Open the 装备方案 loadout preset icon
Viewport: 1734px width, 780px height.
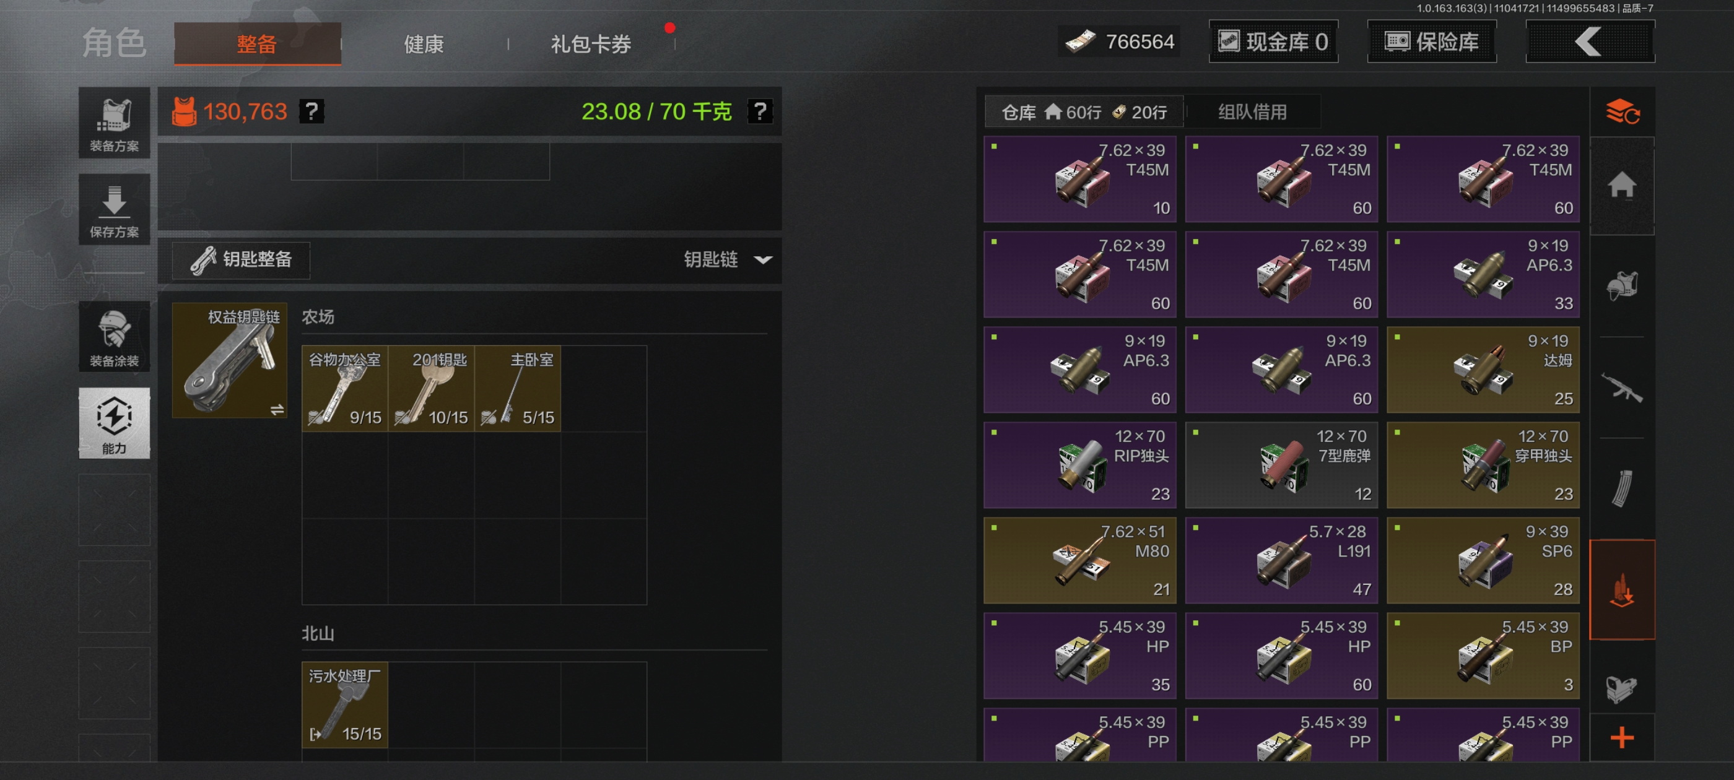tap(114, 123)
